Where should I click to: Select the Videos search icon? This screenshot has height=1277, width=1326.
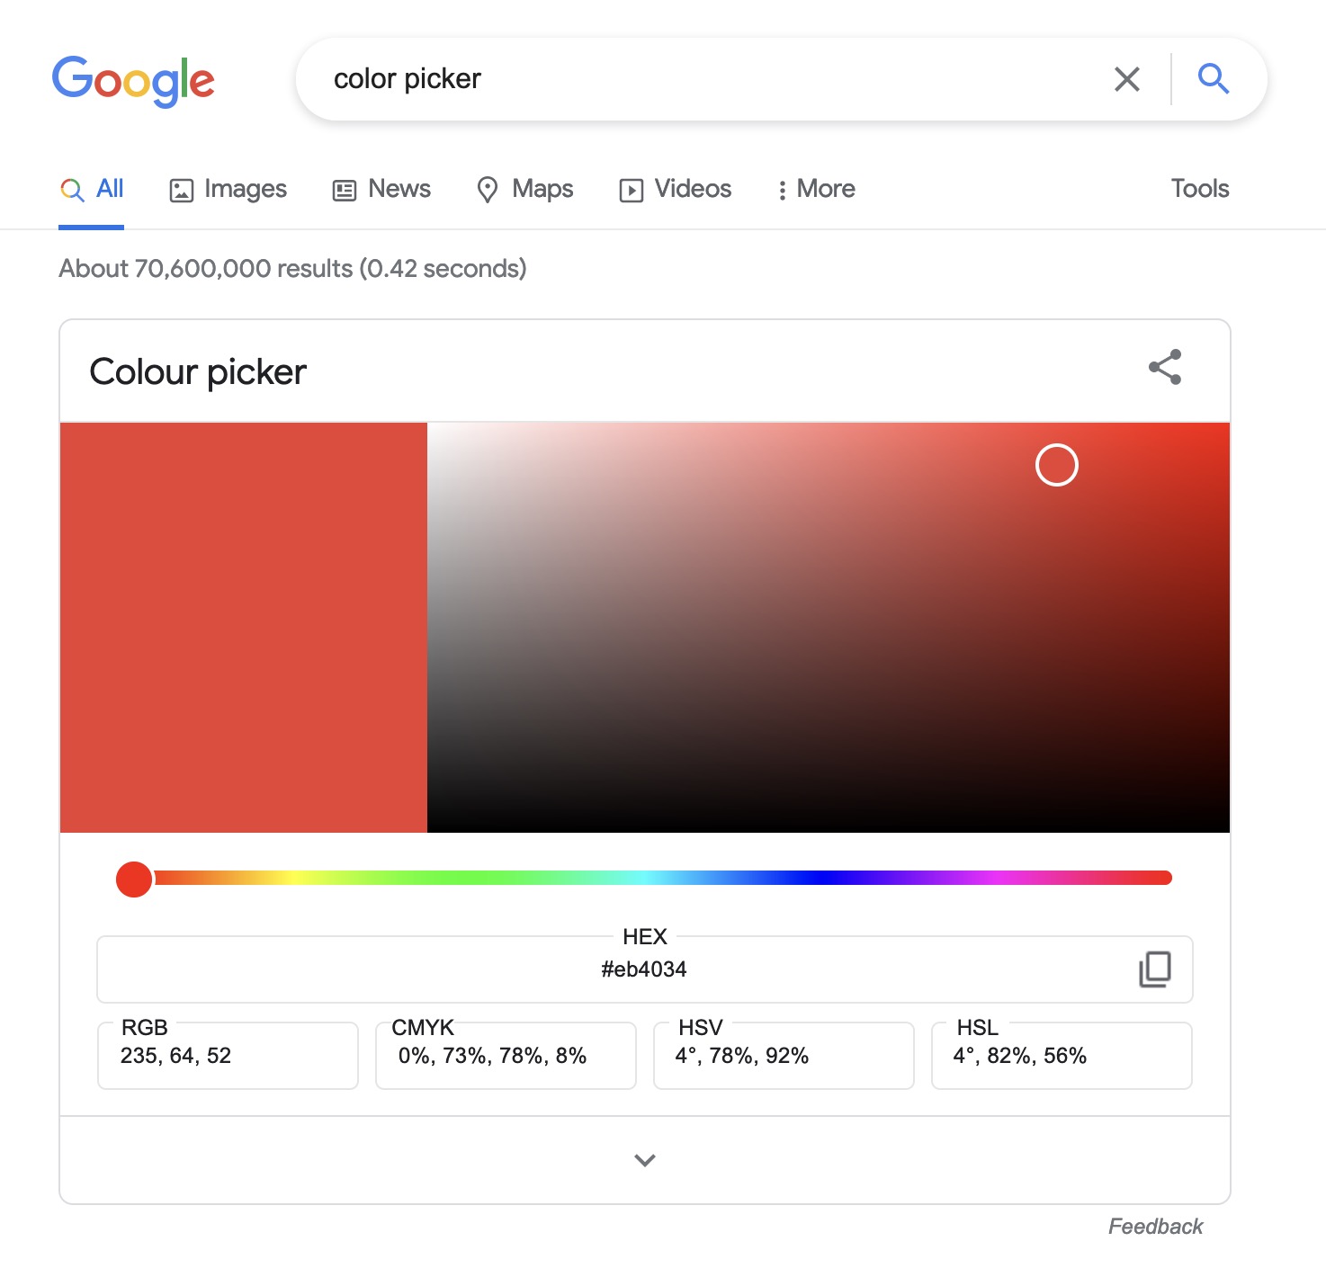tap(631, 190)
